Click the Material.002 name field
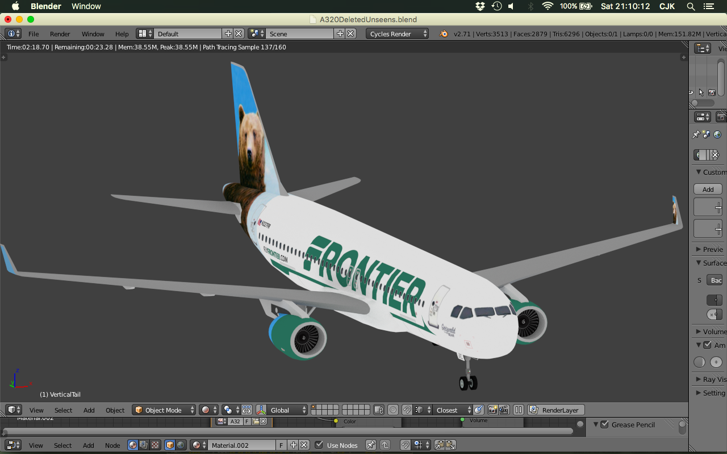727x454 pixels. coord(242,445)
